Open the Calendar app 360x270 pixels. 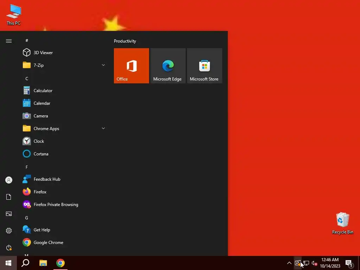click(x=64, y=103)
